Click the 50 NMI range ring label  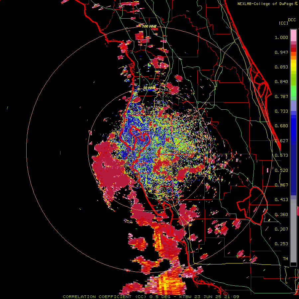click(149, 88)
